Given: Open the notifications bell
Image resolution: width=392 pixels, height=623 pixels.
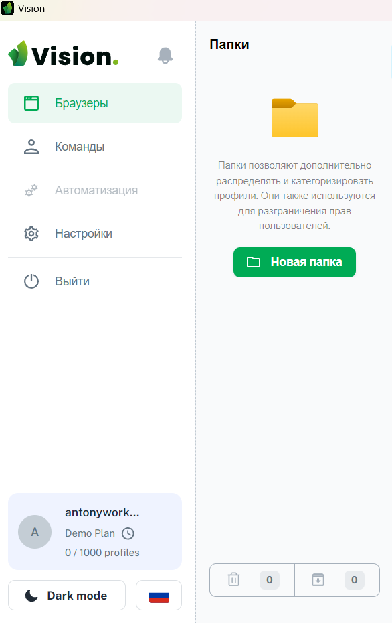Looking at the screenshot, I should click(165, 55).
